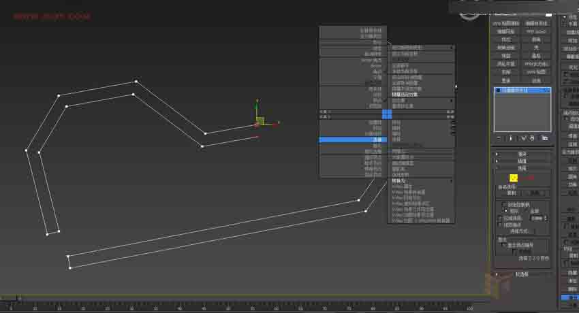Toggle 锁定控制柄 checkbox
The width and height of the screenshot is (579, 313).
point(503,204)
